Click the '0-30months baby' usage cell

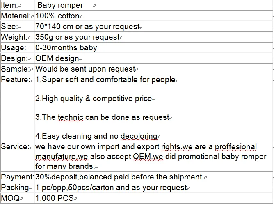pos(66,48)
